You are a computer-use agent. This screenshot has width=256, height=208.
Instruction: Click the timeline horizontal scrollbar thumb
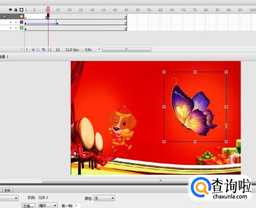(x=126, y=49)
